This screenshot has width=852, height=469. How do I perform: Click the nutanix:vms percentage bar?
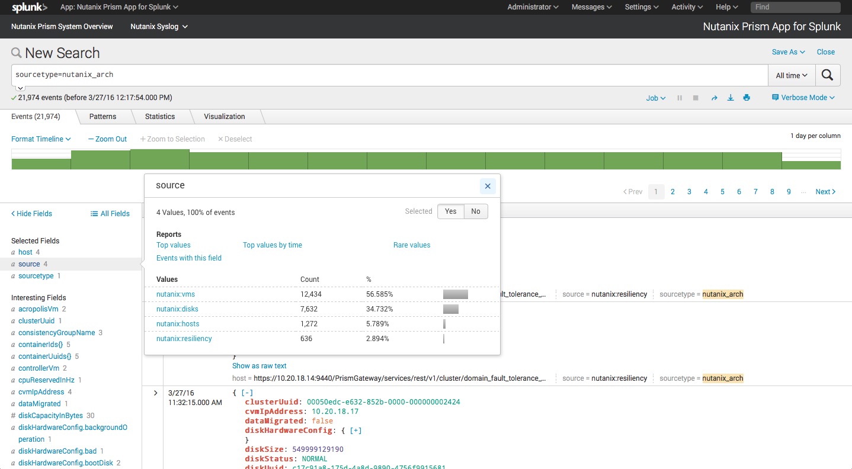(x=456, y=294)
